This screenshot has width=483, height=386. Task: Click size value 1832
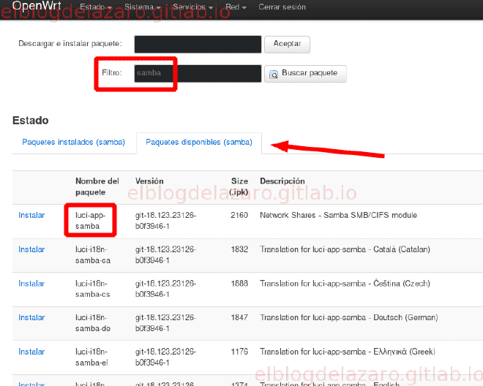[239, 249]
